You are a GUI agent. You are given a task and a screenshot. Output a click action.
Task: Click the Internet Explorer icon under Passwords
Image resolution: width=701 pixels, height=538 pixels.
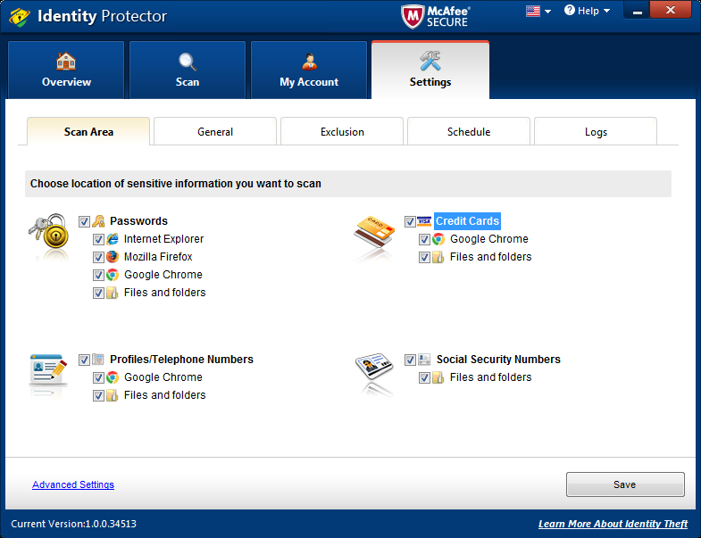pyautogui.click(x=113, y=239)
